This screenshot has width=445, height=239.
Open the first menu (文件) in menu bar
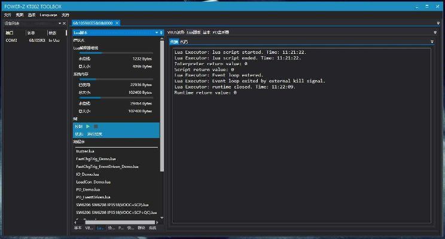[7, 14]
